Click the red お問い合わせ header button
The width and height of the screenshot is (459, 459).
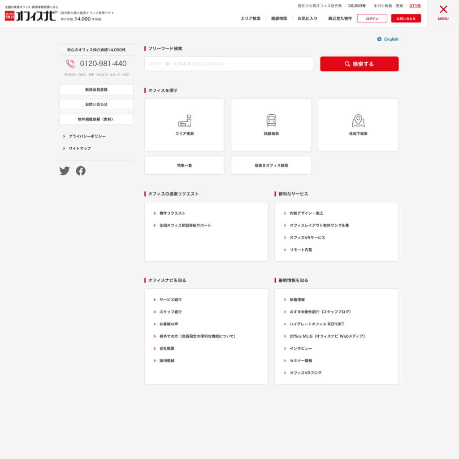coord(406,18)
